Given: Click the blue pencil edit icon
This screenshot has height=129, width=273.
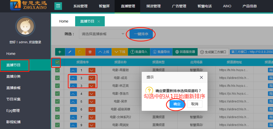Looking at the screenshot, I should (70, 52).
